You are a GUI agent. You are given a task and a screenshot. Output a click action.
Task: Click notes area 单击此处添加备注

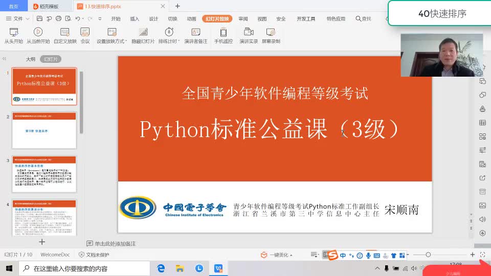[x=115, y=244]
